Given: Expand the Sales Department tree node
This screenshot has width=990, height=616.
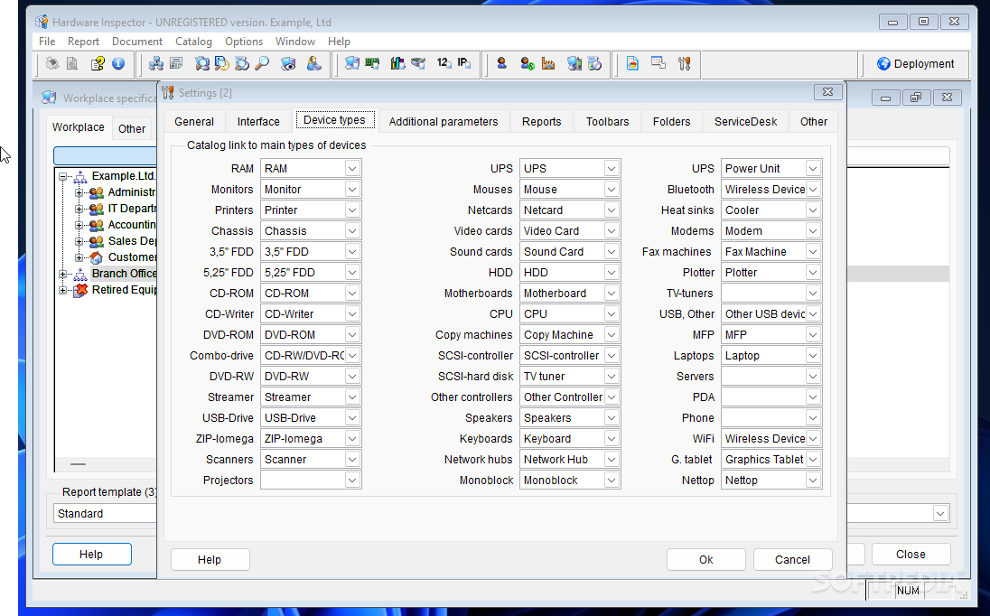Looking at the screenshot, I should (79, 241).
